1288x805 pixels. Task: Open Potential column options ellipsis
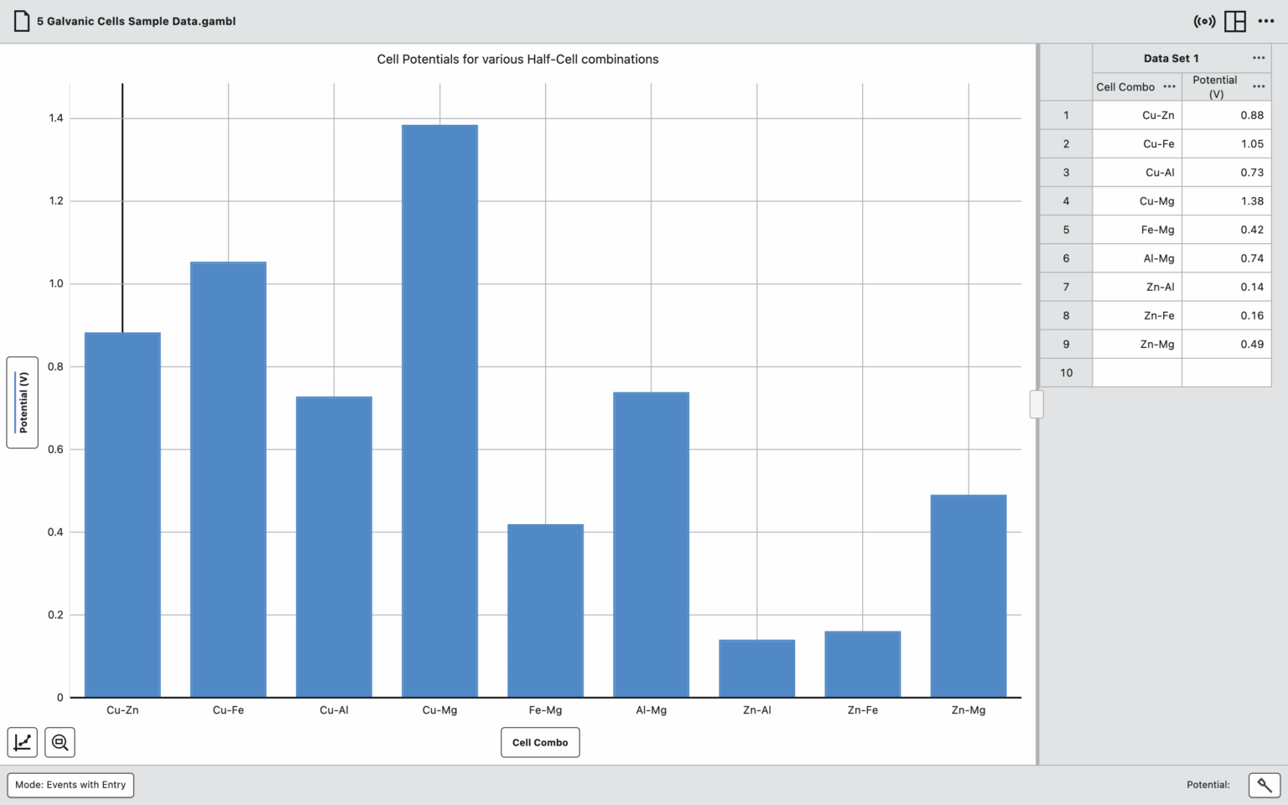[x=1259, y=86]
